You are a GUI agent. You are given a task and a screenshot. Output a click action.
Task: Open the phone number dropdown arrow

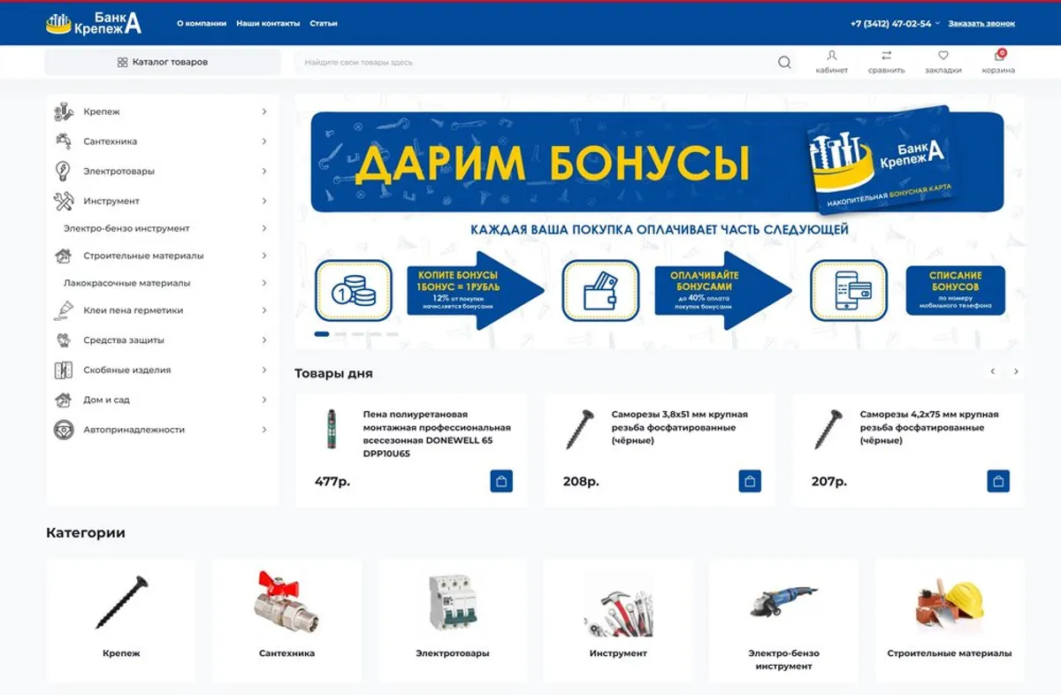pyautogui.click(x=938, y=24)
